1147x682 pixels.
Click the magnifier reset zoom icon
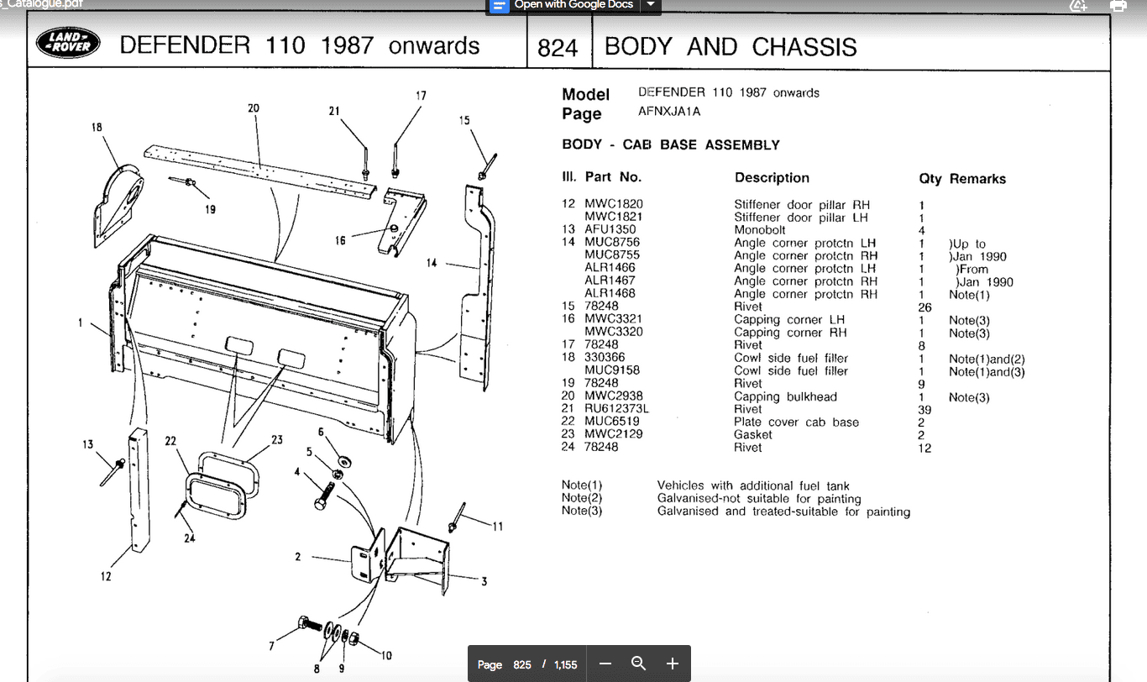point(638,664)
